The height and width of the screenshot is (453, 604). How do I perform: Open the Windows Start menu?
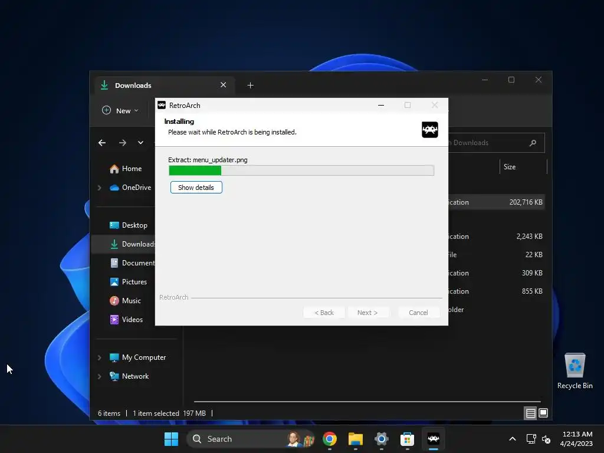click(171, 439)
